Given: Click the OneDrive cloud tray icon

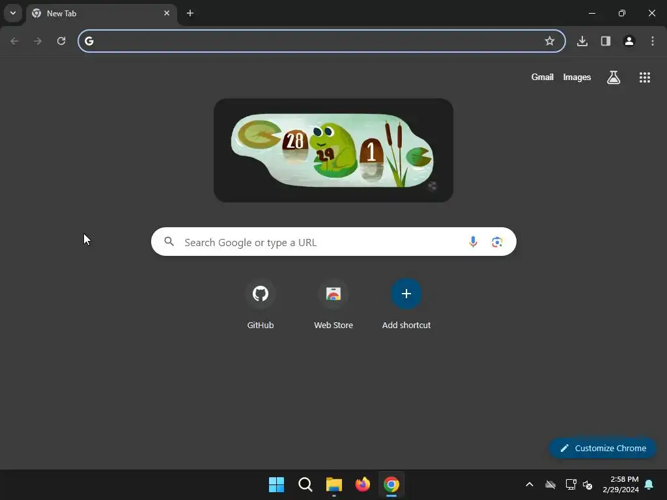Looking at the screenshot, I should tap(550, 484).
